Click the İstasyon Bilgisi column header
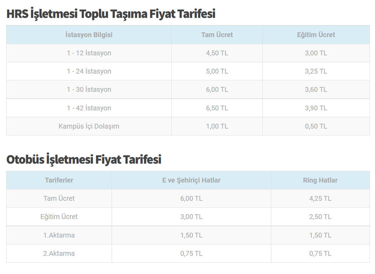Image resolution: width=375 pixels, height=274 pixels. click(89, 35)
